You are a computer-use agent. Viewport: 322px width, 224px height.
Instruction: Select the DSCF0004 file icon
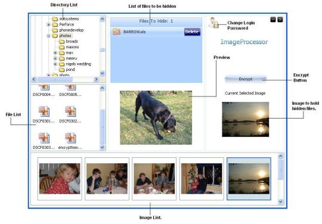[44, 88]
